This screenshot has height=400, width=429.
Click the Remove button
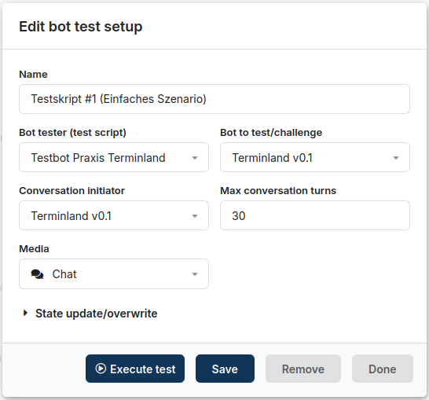point(303,369)
